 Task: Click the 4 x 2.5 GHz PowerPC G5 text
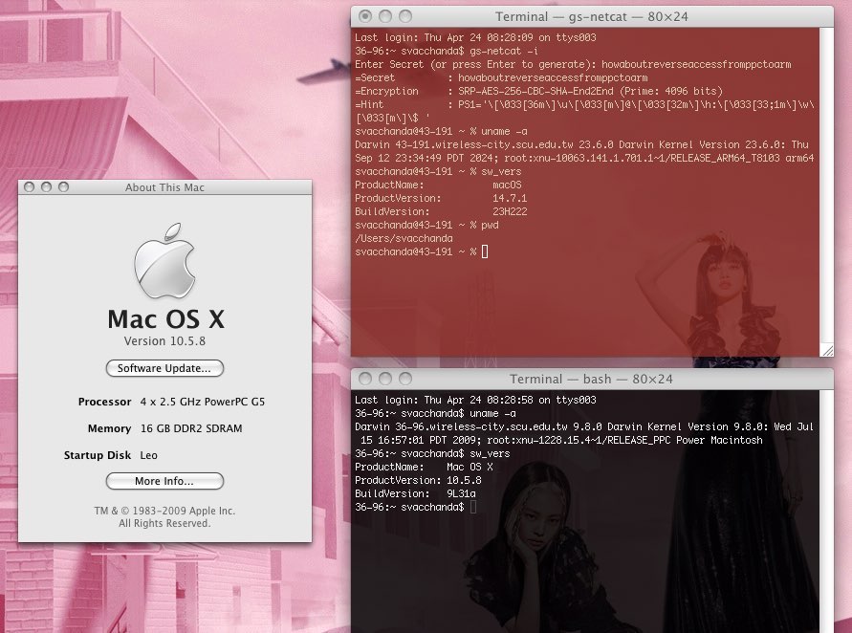coord(202,402)
